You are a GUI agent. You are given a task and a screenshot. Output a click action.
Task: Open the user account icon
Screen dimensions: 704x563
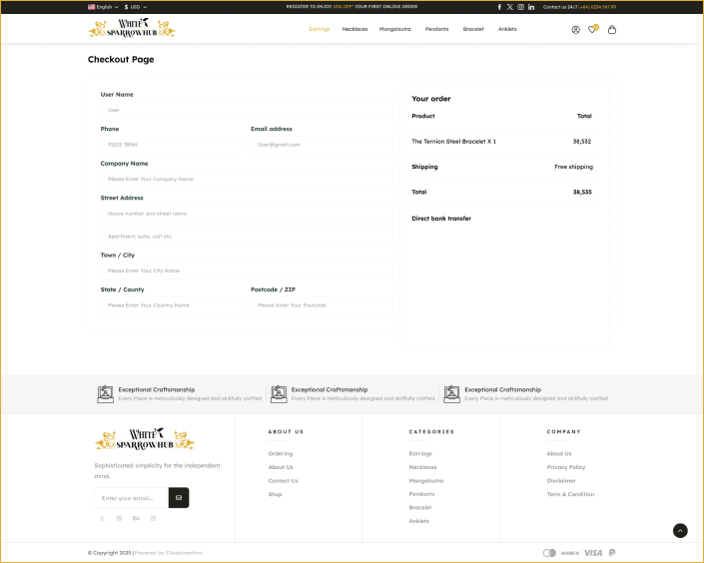pos(576,29)
